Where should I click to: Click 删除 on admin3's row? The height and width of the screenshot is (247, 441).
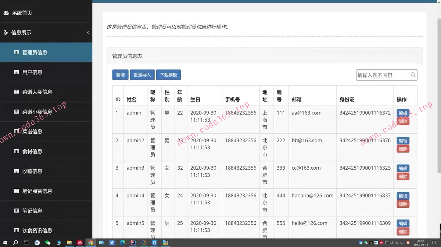403,176
